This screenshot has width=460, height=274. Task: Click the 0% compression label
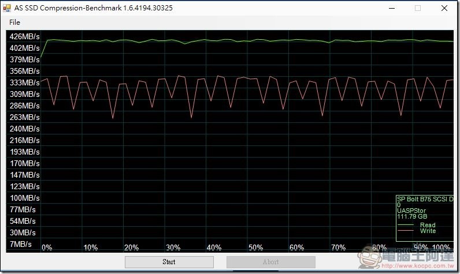click(x=47, y=247)
